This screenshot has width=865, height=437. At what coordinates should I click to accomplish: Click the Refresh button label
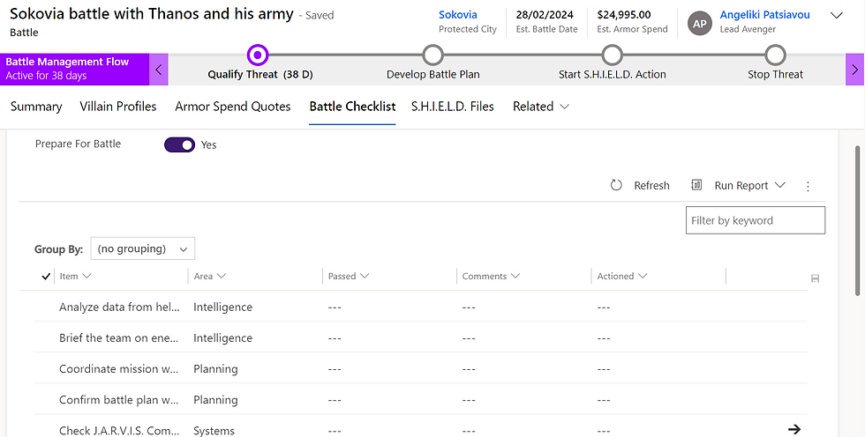tap(651, 186)
